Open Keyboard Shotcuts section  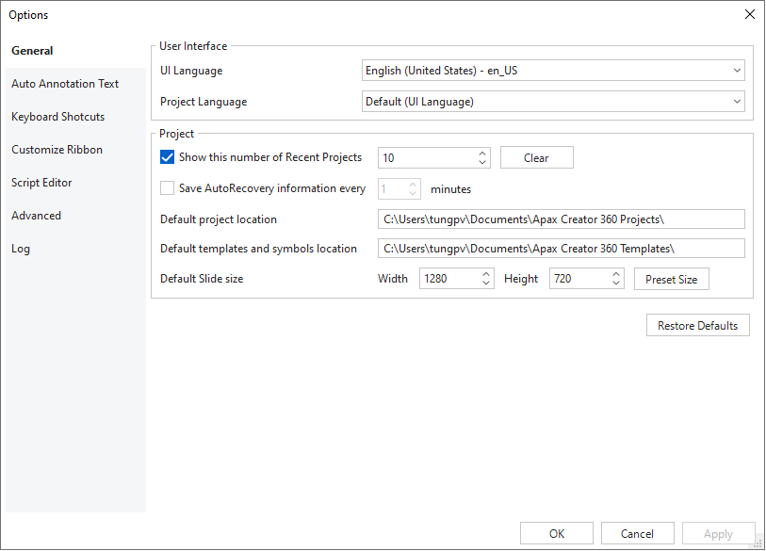click(x=58, y=117)
